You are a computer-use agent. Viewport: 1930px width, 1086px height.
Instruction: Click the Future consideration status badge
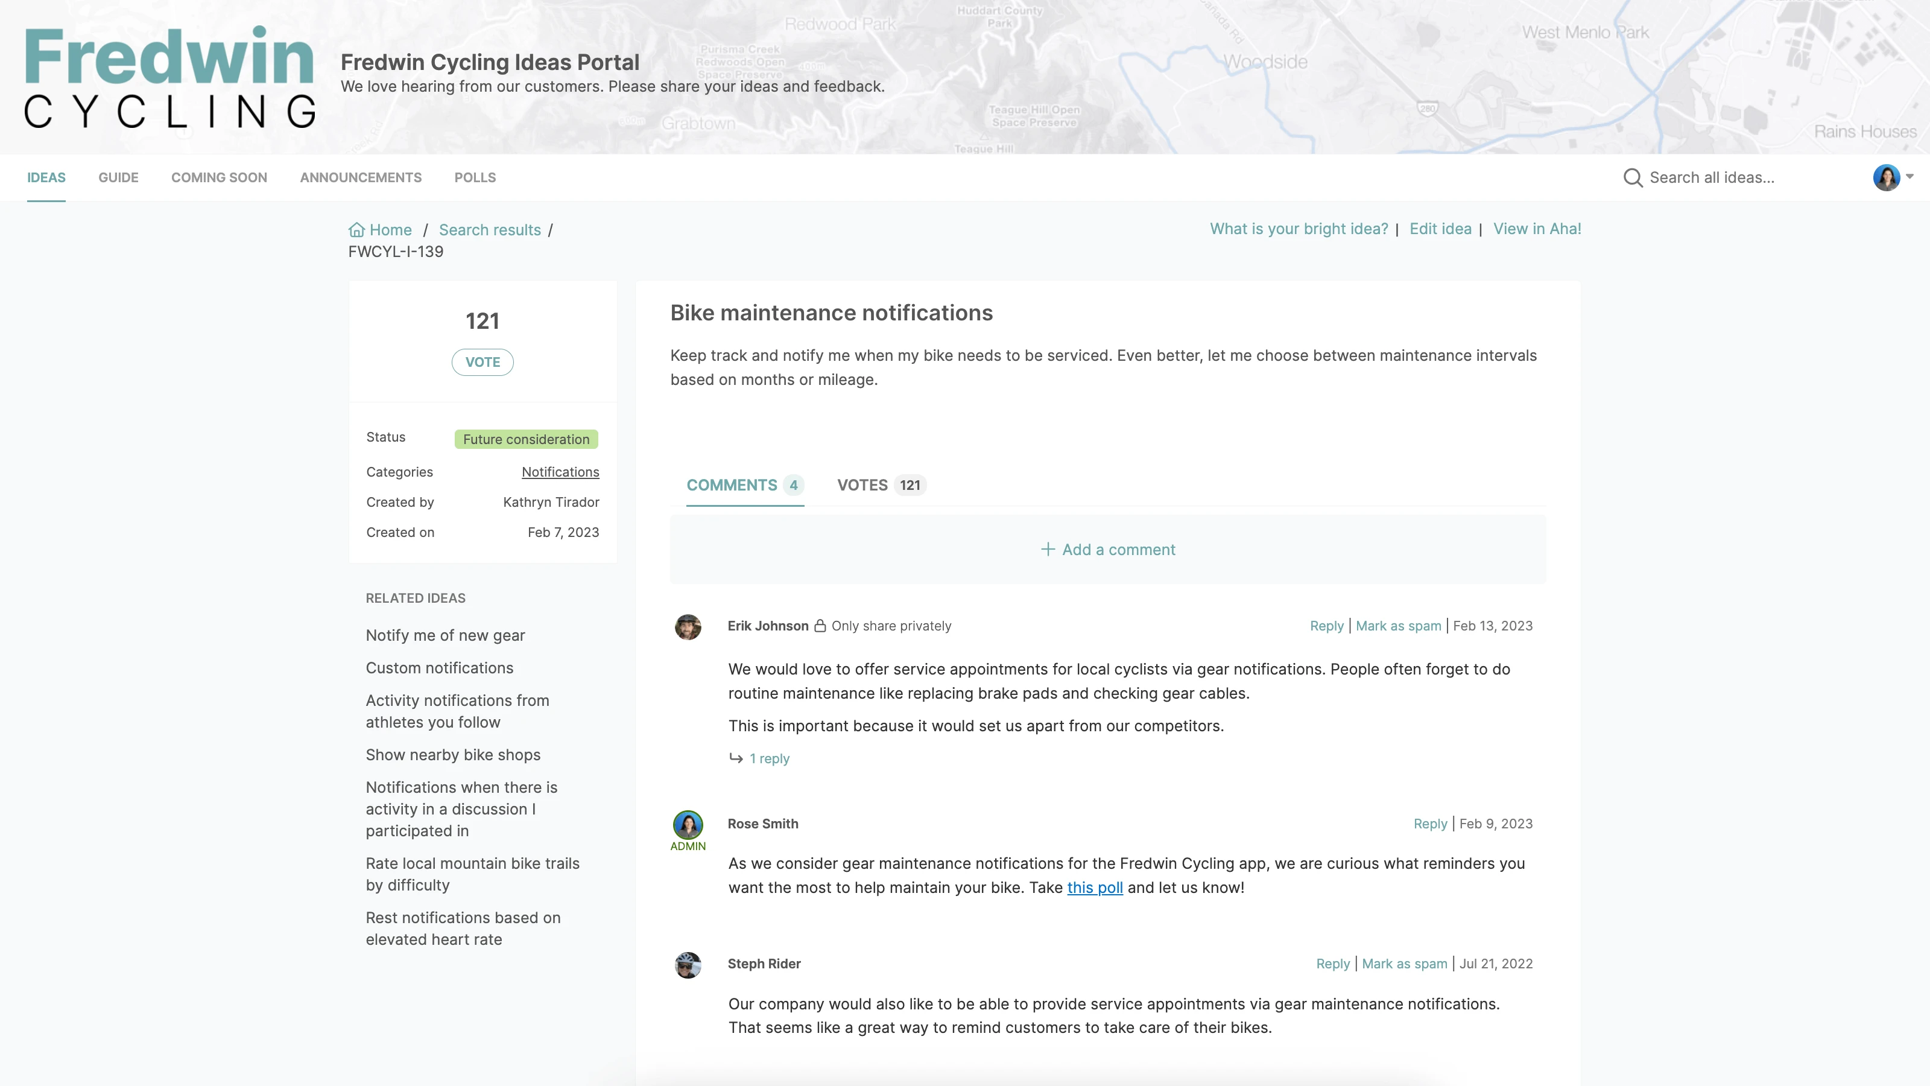pos(525,439)
